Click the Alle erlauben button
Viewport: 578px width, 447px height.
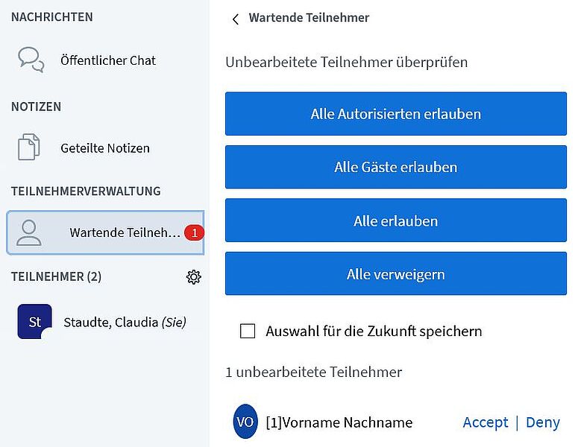tap(396, 221)
